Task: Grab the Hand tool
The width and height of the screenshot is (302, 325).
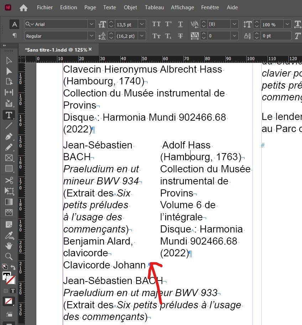Action: 8,246
